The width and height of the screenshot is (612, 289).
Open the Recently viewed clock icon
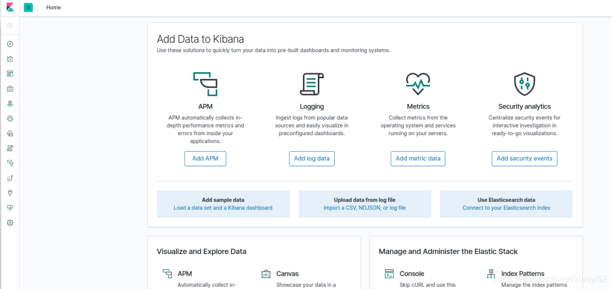[x=10, y=26]
